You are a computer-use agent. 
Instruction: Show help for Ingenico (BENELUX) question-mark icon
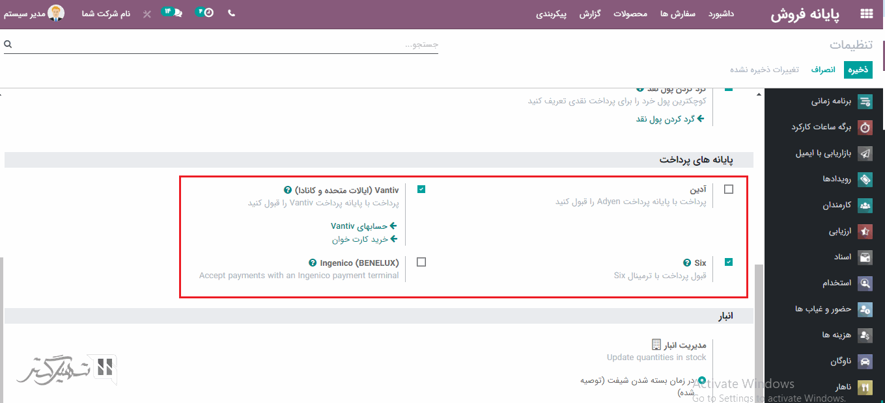coord(313,263)
